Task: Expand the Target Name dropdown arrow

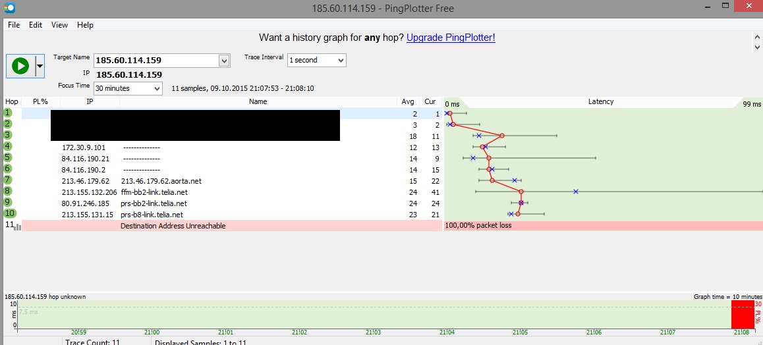Action: (x=224, y=61)
